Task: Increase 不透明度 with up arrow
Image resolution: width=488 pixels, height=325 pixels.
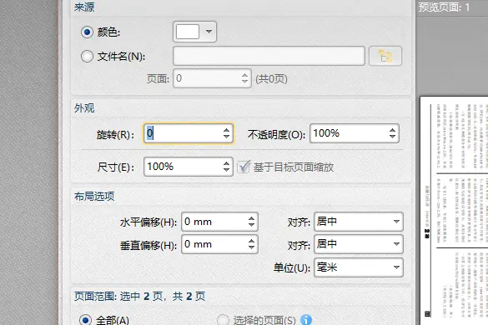Action: pyautogui.click(x=392, y=130)
